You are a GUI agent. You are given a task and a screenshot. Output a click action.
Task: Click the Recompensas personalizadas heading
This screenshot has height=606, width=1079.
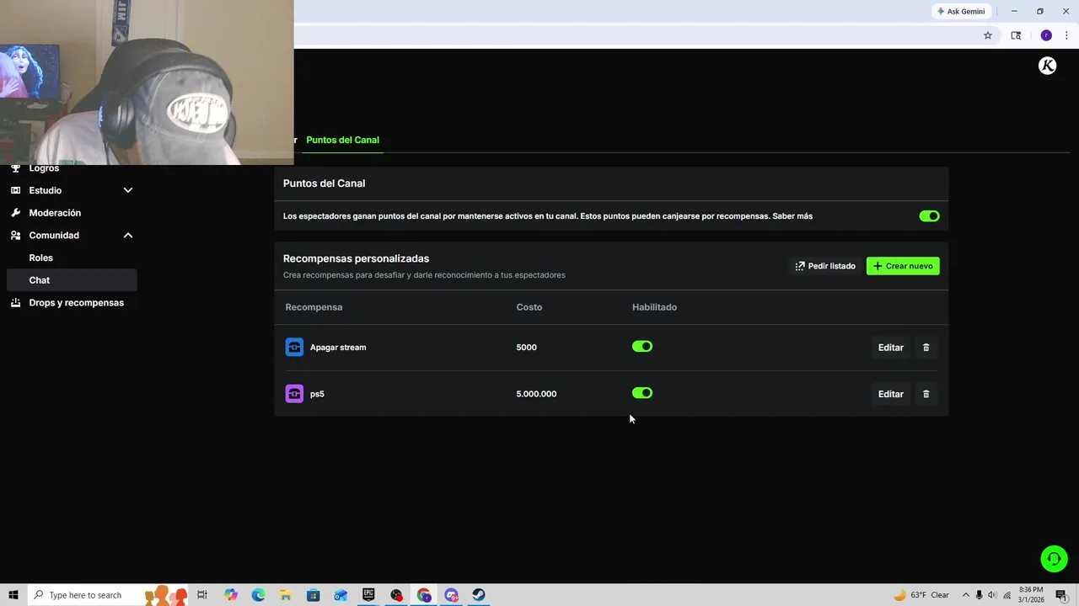point(356,258)
